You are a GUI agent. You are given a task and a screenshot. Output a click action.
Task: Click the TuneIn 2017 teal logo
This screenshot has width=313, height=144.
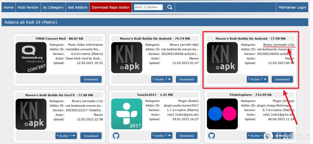[127, 114]
